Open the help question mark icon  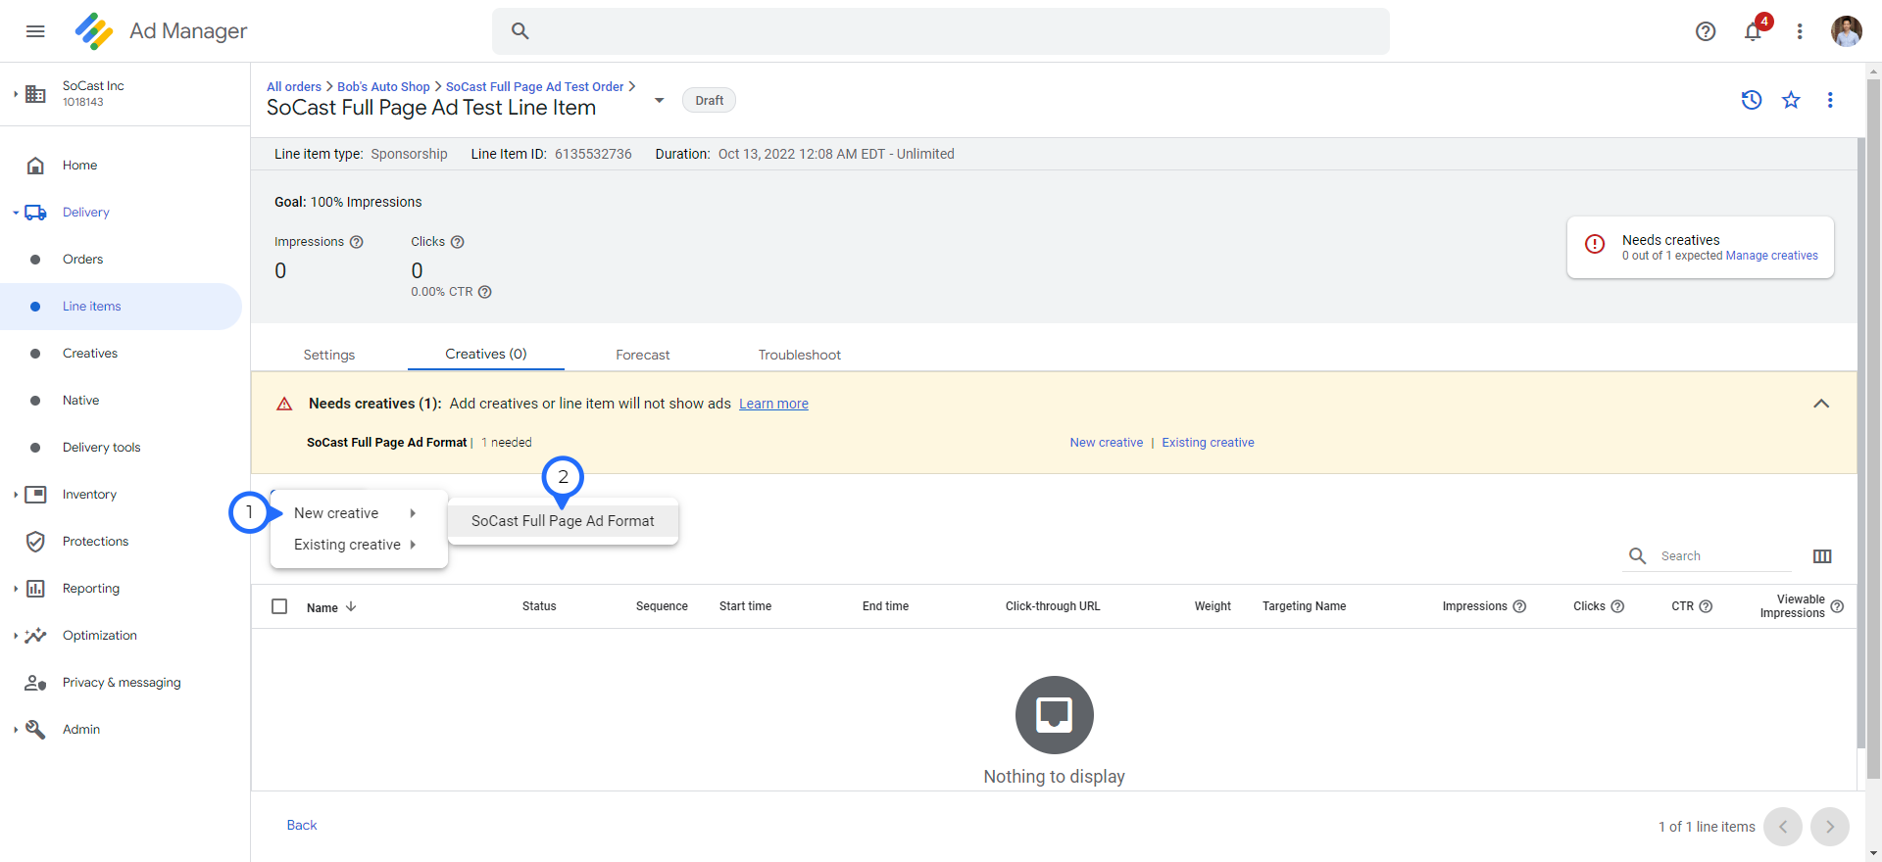(x=1706, y=31)
